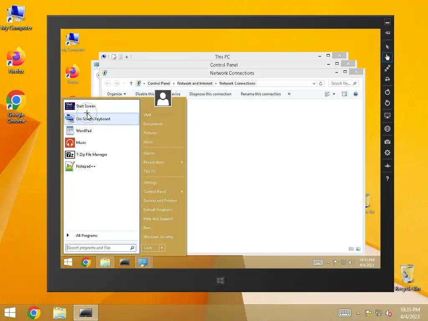Rotate simulator clockwise
This screenshot has height=321, width=428.
point(387,92)
